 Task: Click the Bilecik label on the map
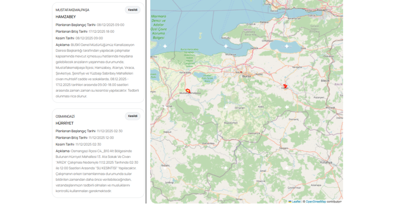tap(325, 80)
